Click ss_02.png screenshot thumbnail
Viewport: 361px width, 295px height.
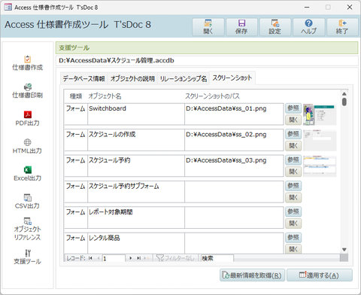tap(320, 140)
